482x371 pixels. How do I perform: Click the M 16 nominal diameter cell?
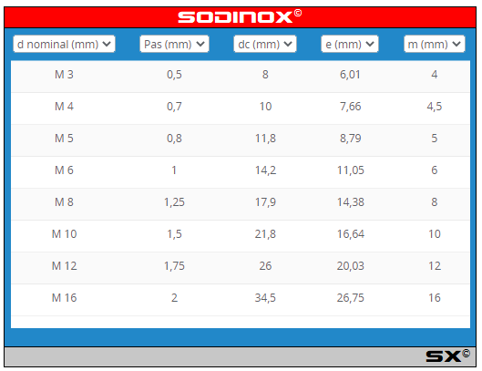(64, 298)
